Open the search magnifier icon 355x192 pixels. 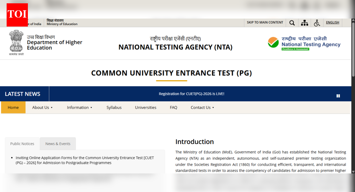(292, 23)
